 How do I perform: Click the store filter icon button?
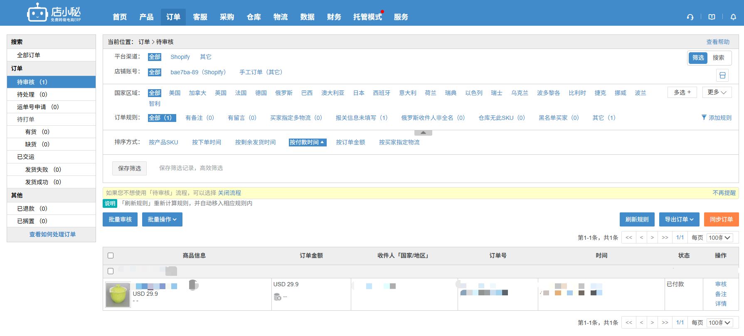click(x=722, y=75)
